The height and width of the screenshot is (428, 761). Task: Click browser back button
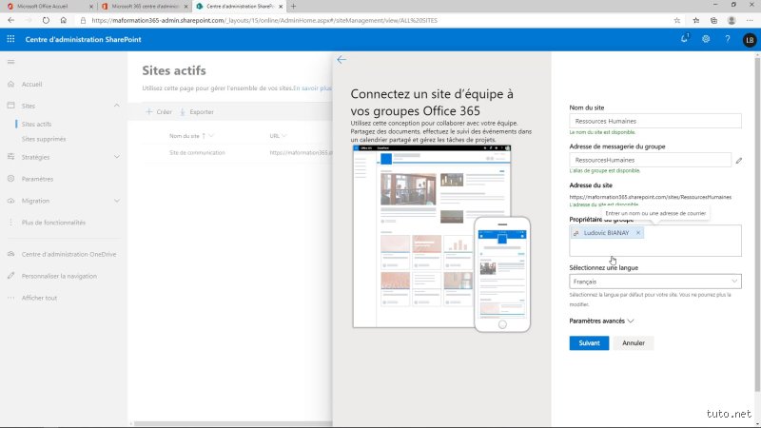10,20
